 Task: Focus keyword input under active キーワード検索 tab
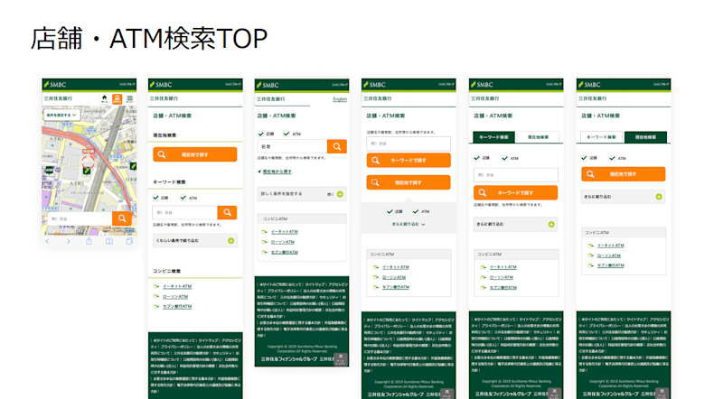[516, 175]
